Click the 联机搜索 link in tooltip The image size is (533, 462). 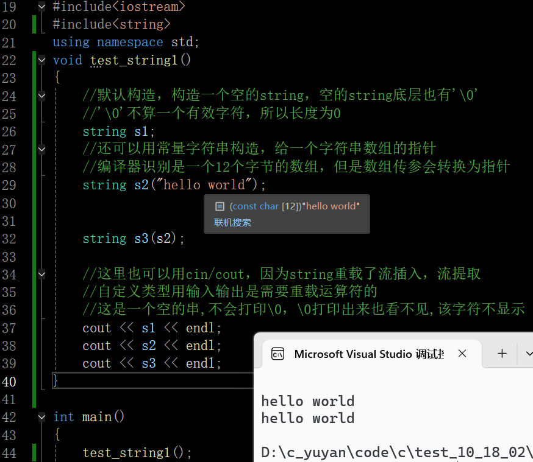tap(232, 223)
